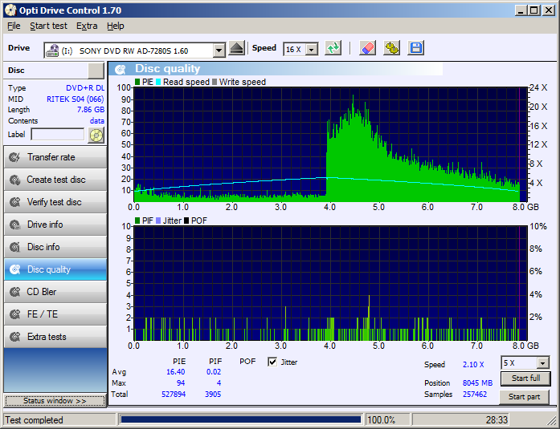Click the Transfer rate disc icon
The image size is (560, 429).
pyautogui.click(x=14, y=157)
